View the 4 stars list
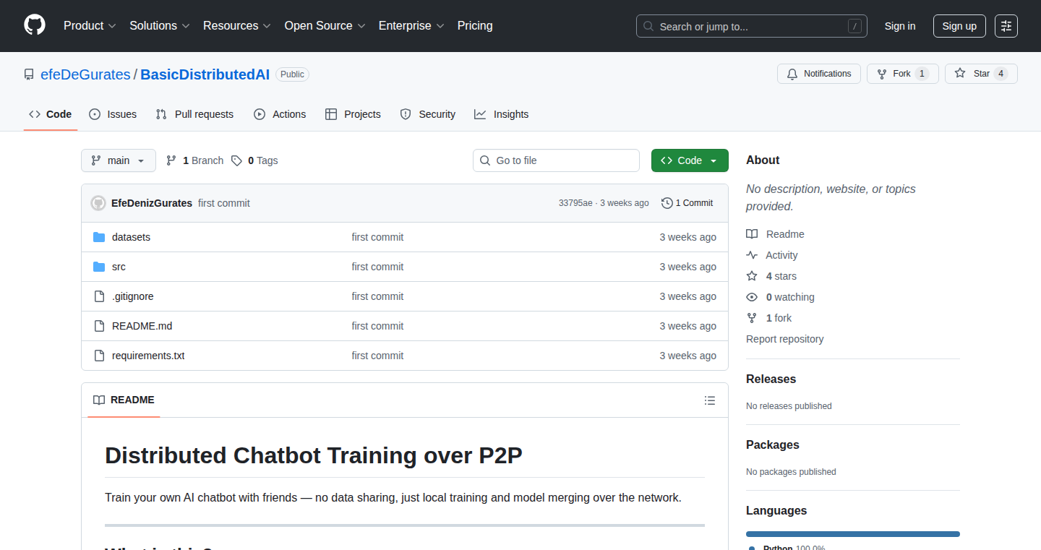 click(771, 276)
